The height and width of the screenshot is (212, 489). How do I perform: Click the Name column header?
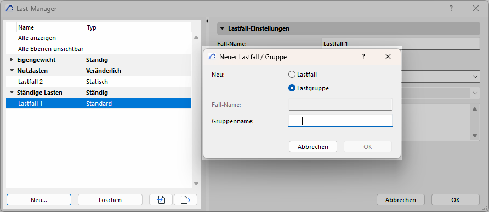(51, 27)
